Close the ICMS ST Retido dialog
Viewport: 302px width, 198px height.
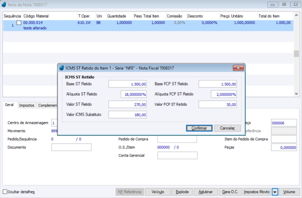[238, 68]
